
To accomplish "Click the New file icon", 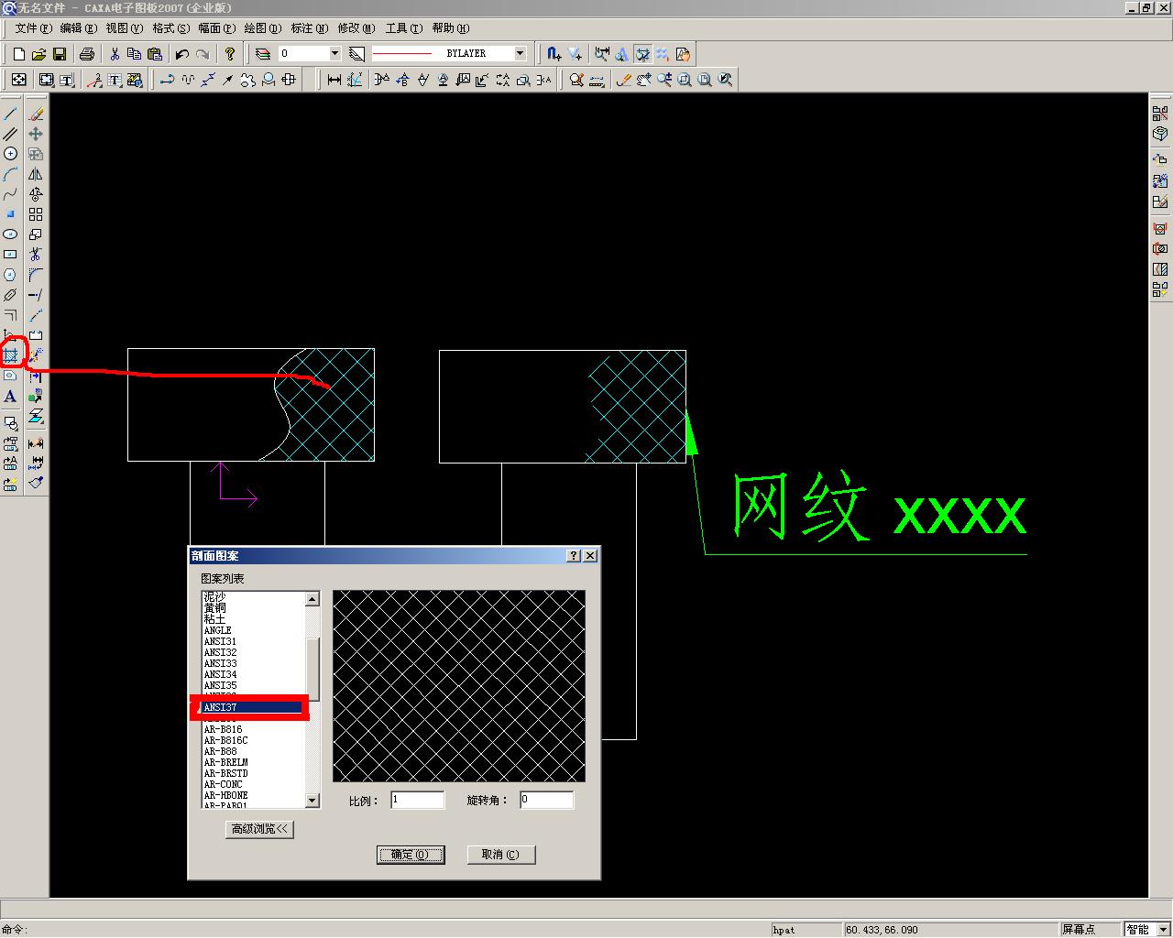I will 19,54.
